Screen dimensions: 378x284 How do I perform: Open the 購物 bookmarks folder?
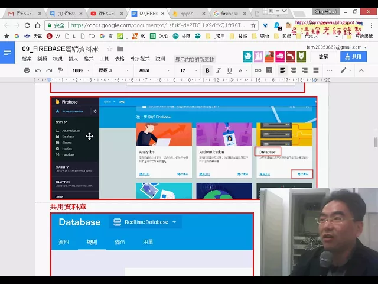(x=260, y=36)
